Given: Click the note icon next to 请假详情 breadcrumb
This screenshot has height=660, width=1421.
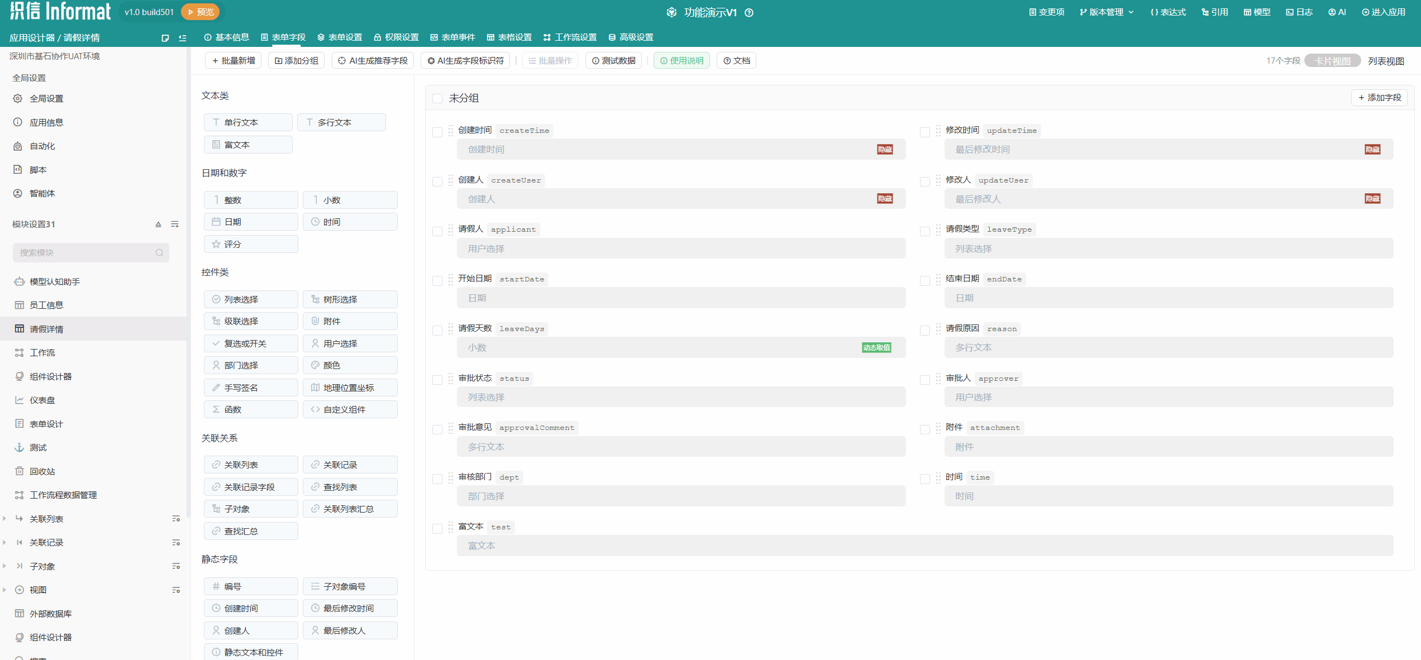Looking at the screenshot, I should tap(165, 38).
